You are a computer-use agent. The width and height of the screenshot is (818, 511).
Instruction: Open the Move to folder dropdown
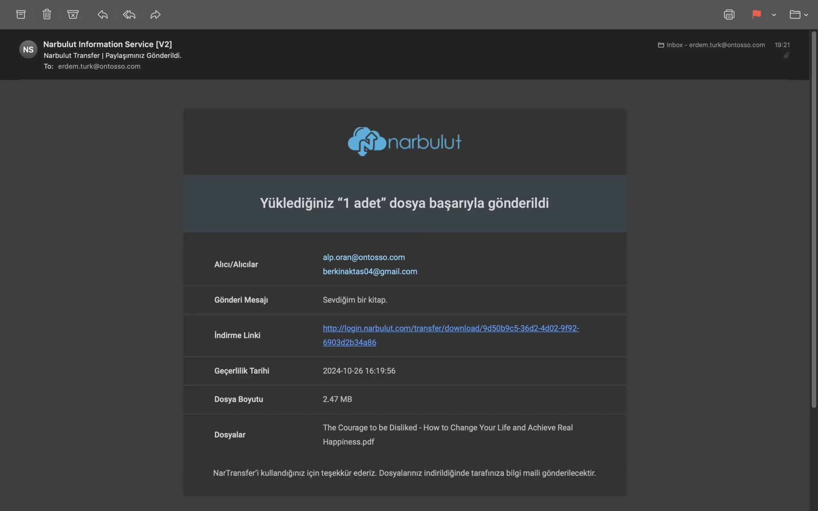(799, 15)
